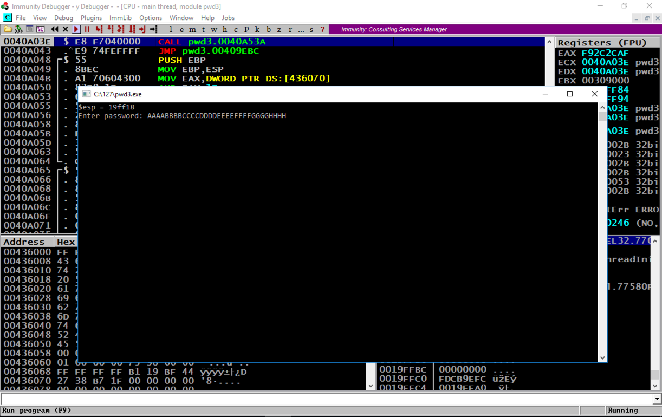Open the Help menu
Image resolution: width=662 pixels, height=417 pixels.
point(207,18)
